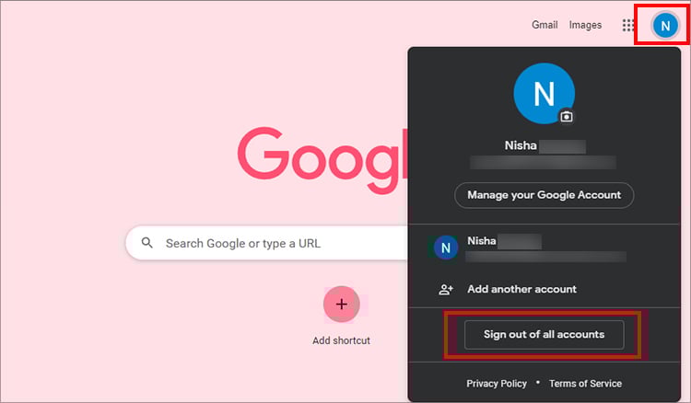691x403 pixels.
Task: Change profile picture via camera icon
Action: pyautogui.click(x=567, y=116)
